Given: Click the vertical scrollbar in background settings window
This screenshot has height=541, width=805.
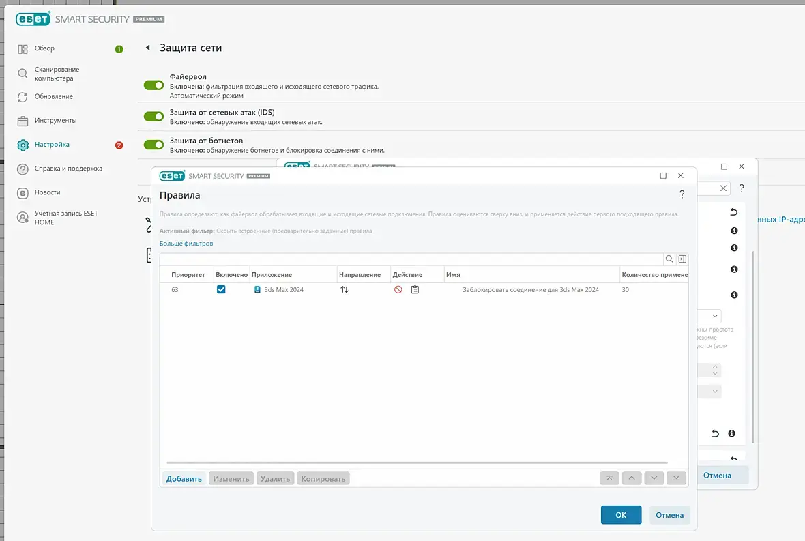Looking at the screenshot, I should (752, 347).
